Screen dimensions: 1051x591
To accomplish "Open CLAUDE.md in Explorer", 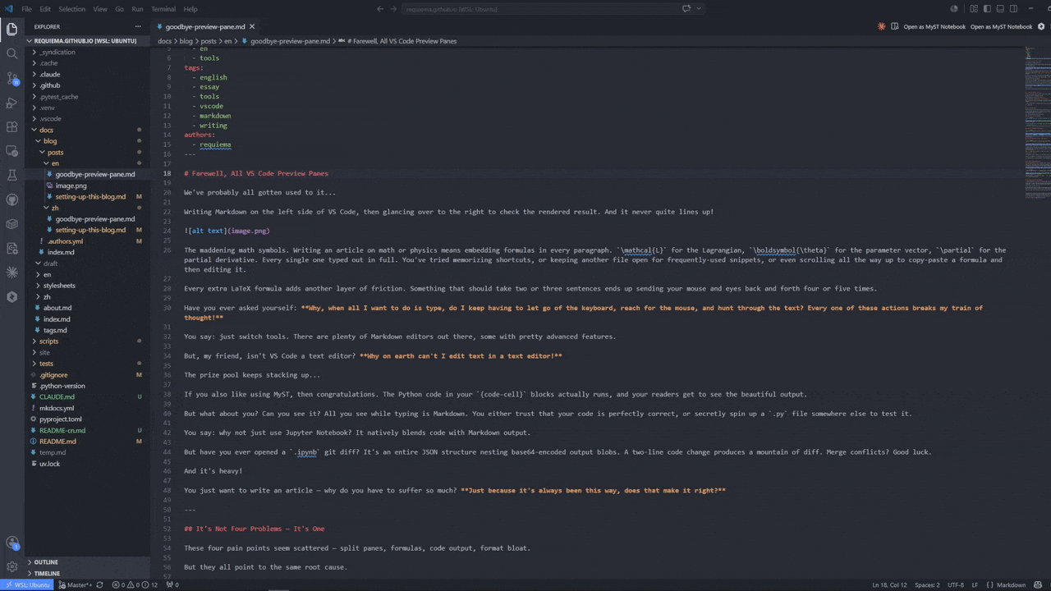I will pyautogui.click(x=87, y=396).
